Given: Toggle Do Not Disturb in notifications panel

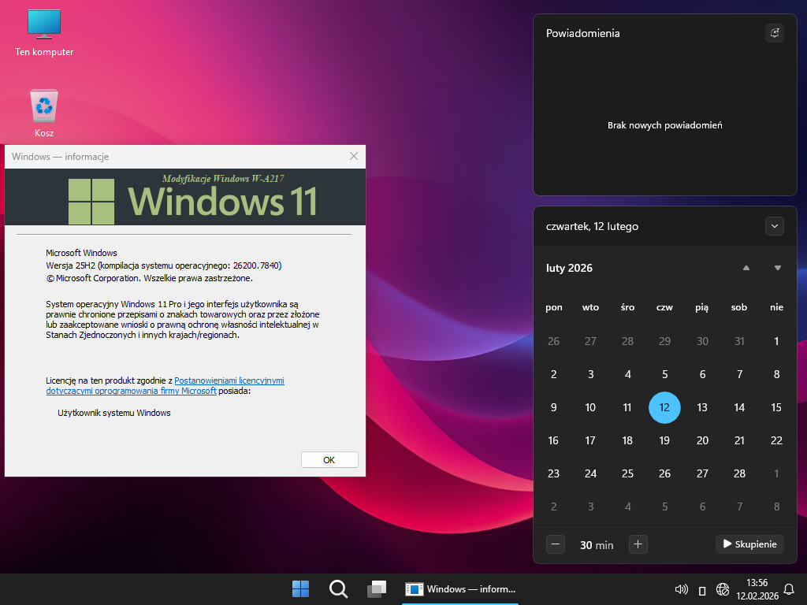Looking at the screenshot, I should [x=774, y=33].
